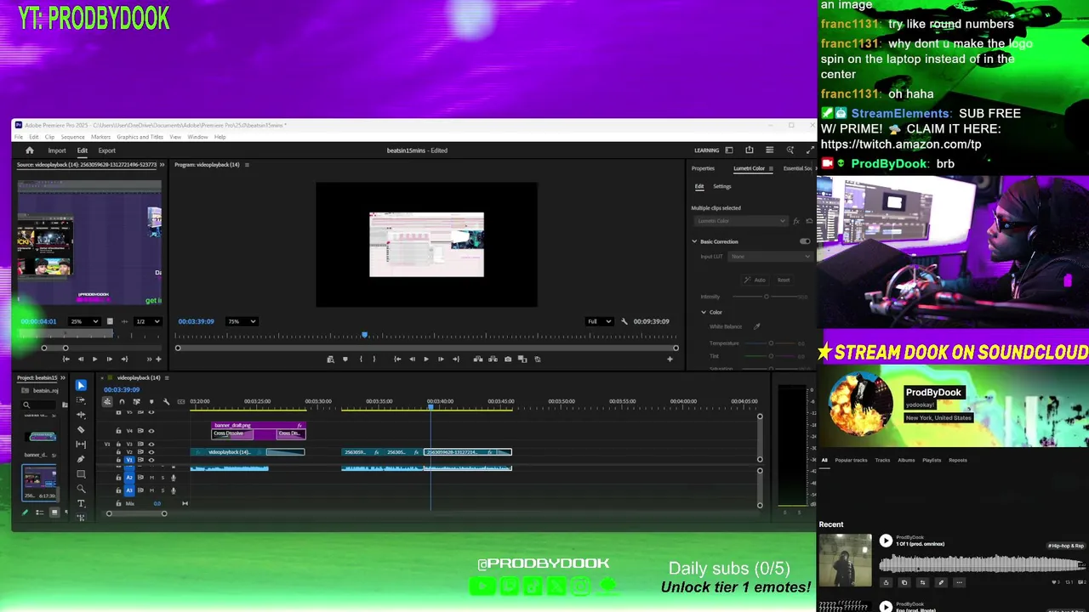Open Program monitor 75% zoom dropdown
Screen dimensions: 1089x612
coord(241,321)
